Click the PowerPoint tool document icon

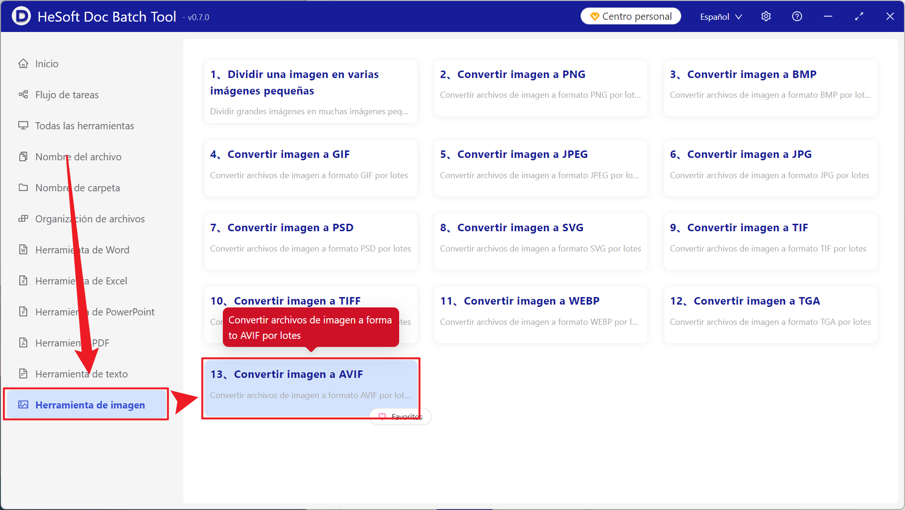coord(23,312)
